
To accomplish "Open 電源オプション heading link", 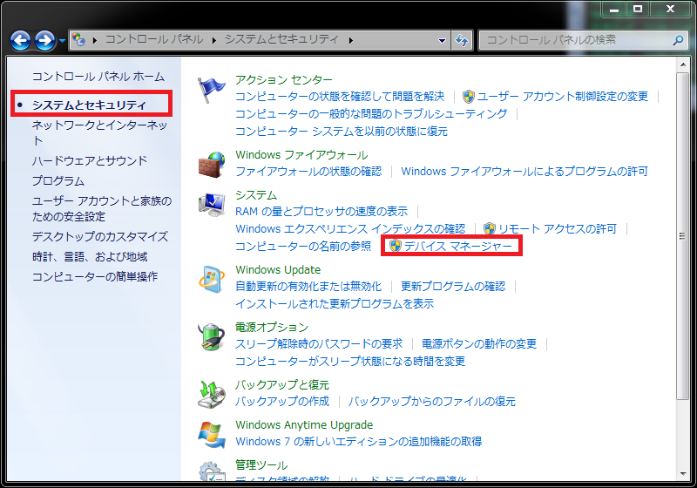I will 272,328.
